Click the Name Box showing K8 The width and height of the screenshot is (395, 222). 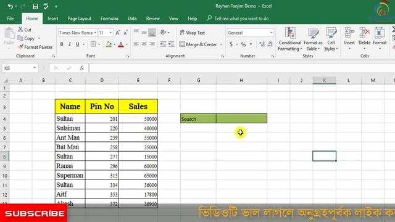click(x=20, y=68)
